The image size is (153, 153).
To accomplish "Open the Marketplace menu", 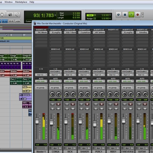I will (x=21, y=2).
